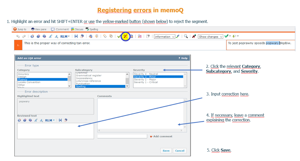Reject segment with yellow-highlighted button
This screenshot has height=161, width=300.
(125, 36)
